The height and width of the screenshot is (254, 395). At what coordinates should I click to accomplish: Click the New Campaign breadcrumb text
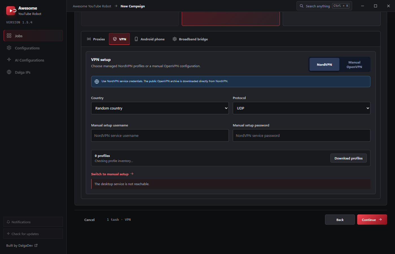click(x=133, y=6)
